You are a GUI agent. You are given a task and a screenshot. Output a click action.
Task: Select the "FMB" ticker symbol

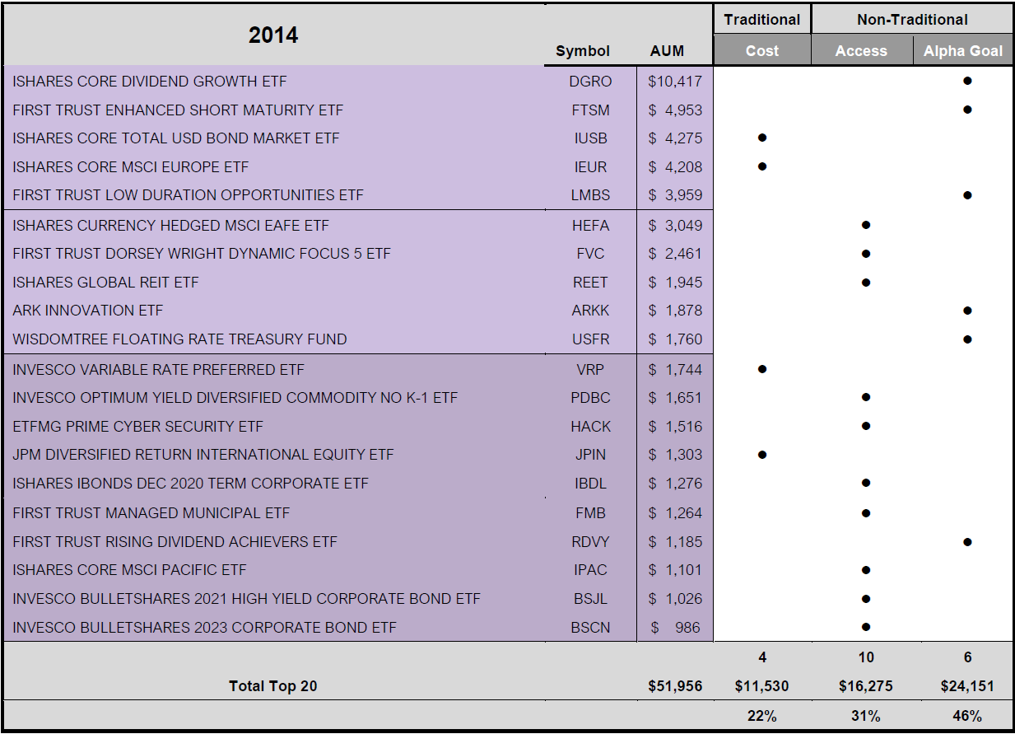591,512
